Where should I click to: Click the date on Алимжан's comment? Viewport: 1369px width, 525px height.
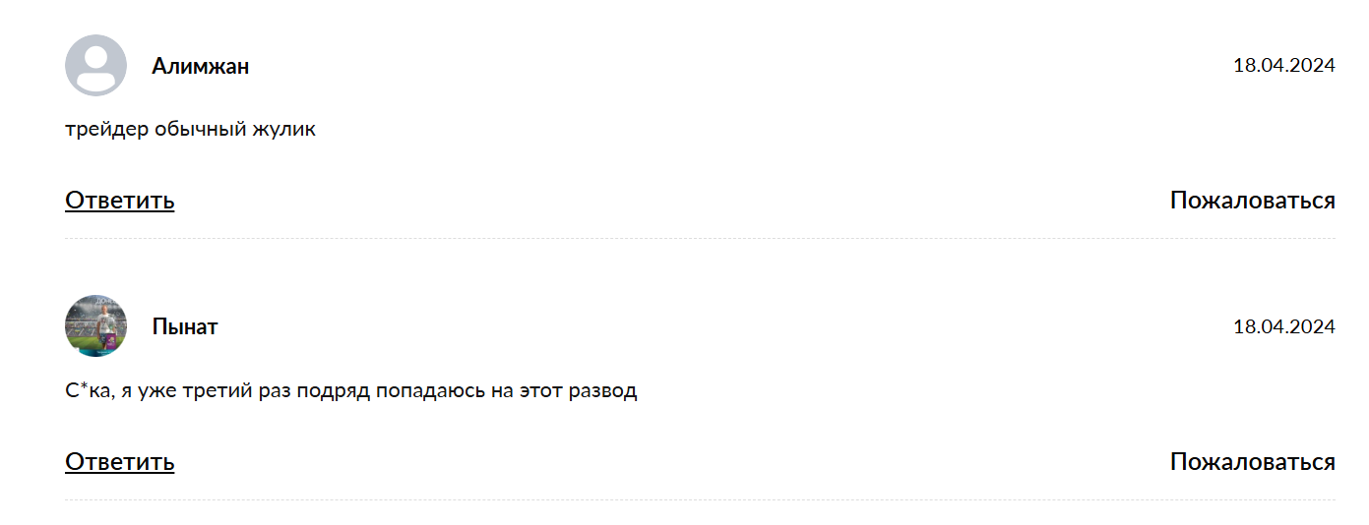coord(1283,66)
